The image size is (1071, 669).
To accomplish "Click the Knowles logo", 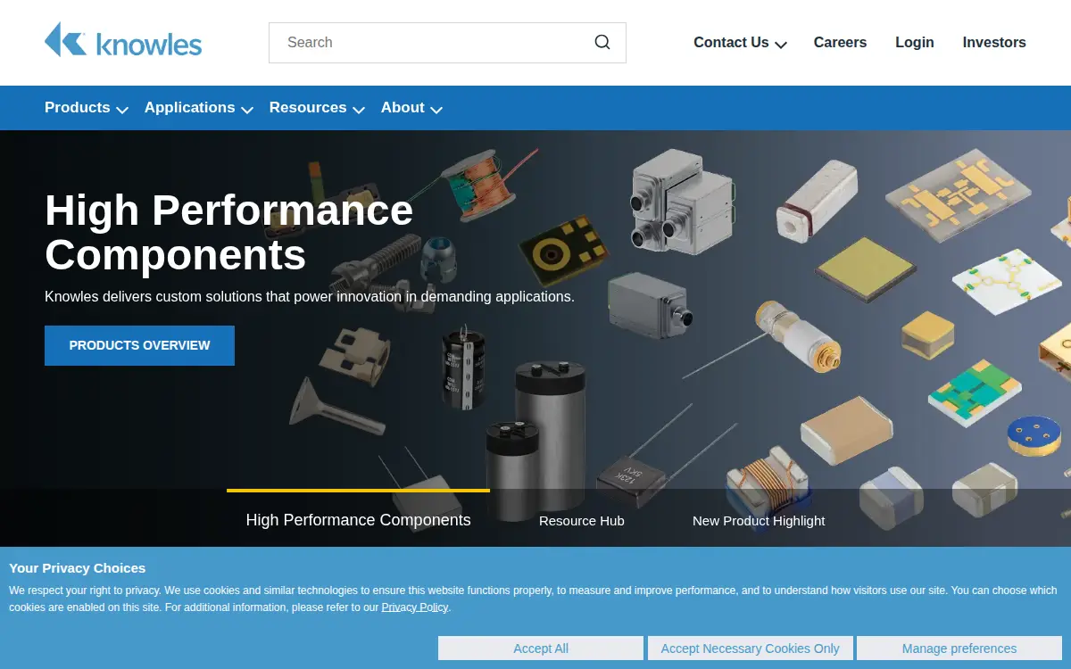I will point(123,41).
